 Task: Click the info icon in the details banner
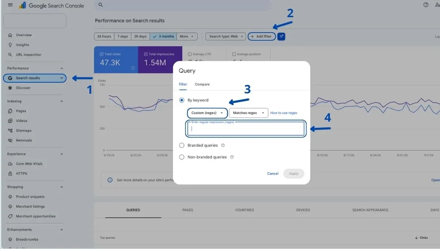point(110,180)
